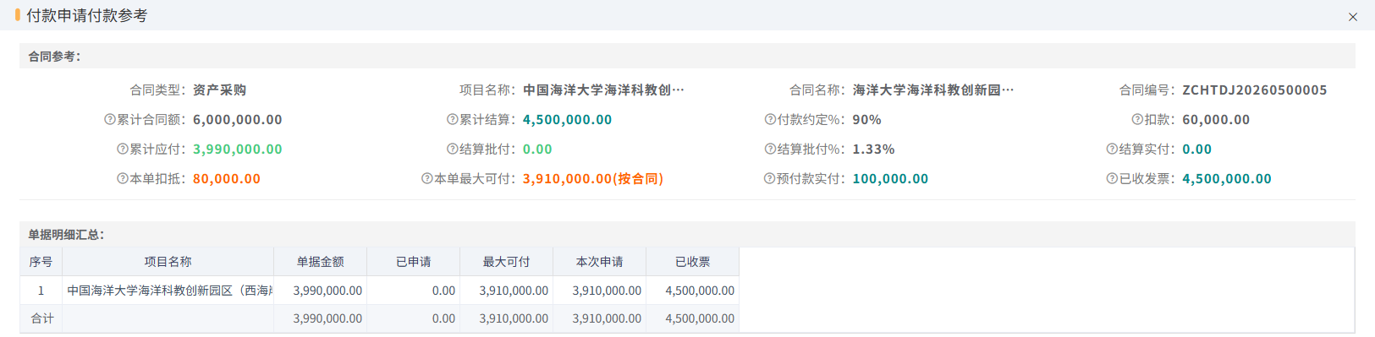Select the 已申请 column header

[x=413, y=262]
